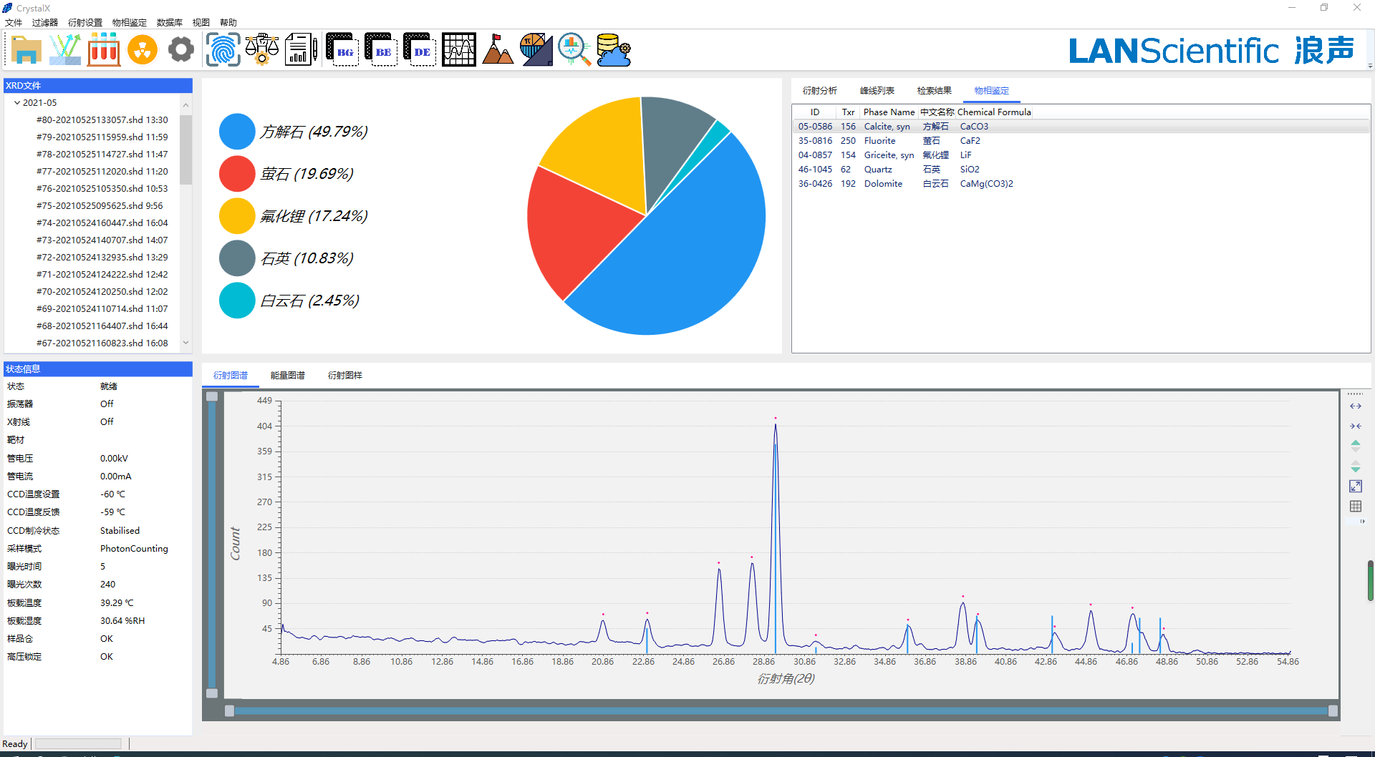Select the Fluorite row in phase table
1375x757 pixels.
coord(879,141)
